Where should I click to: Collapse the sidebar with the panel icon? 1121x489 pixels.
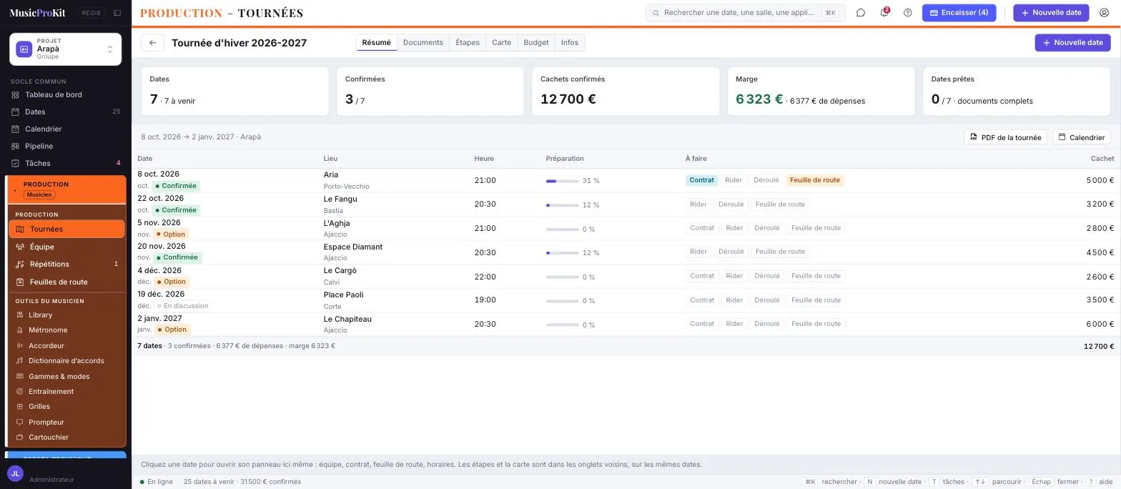tap(117, 13)
